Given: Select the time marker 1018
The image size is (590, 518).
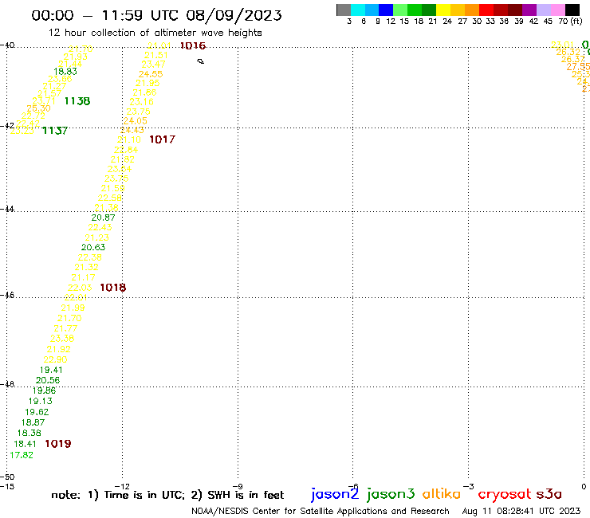Looking at the screenshot, I should point(113,288).
